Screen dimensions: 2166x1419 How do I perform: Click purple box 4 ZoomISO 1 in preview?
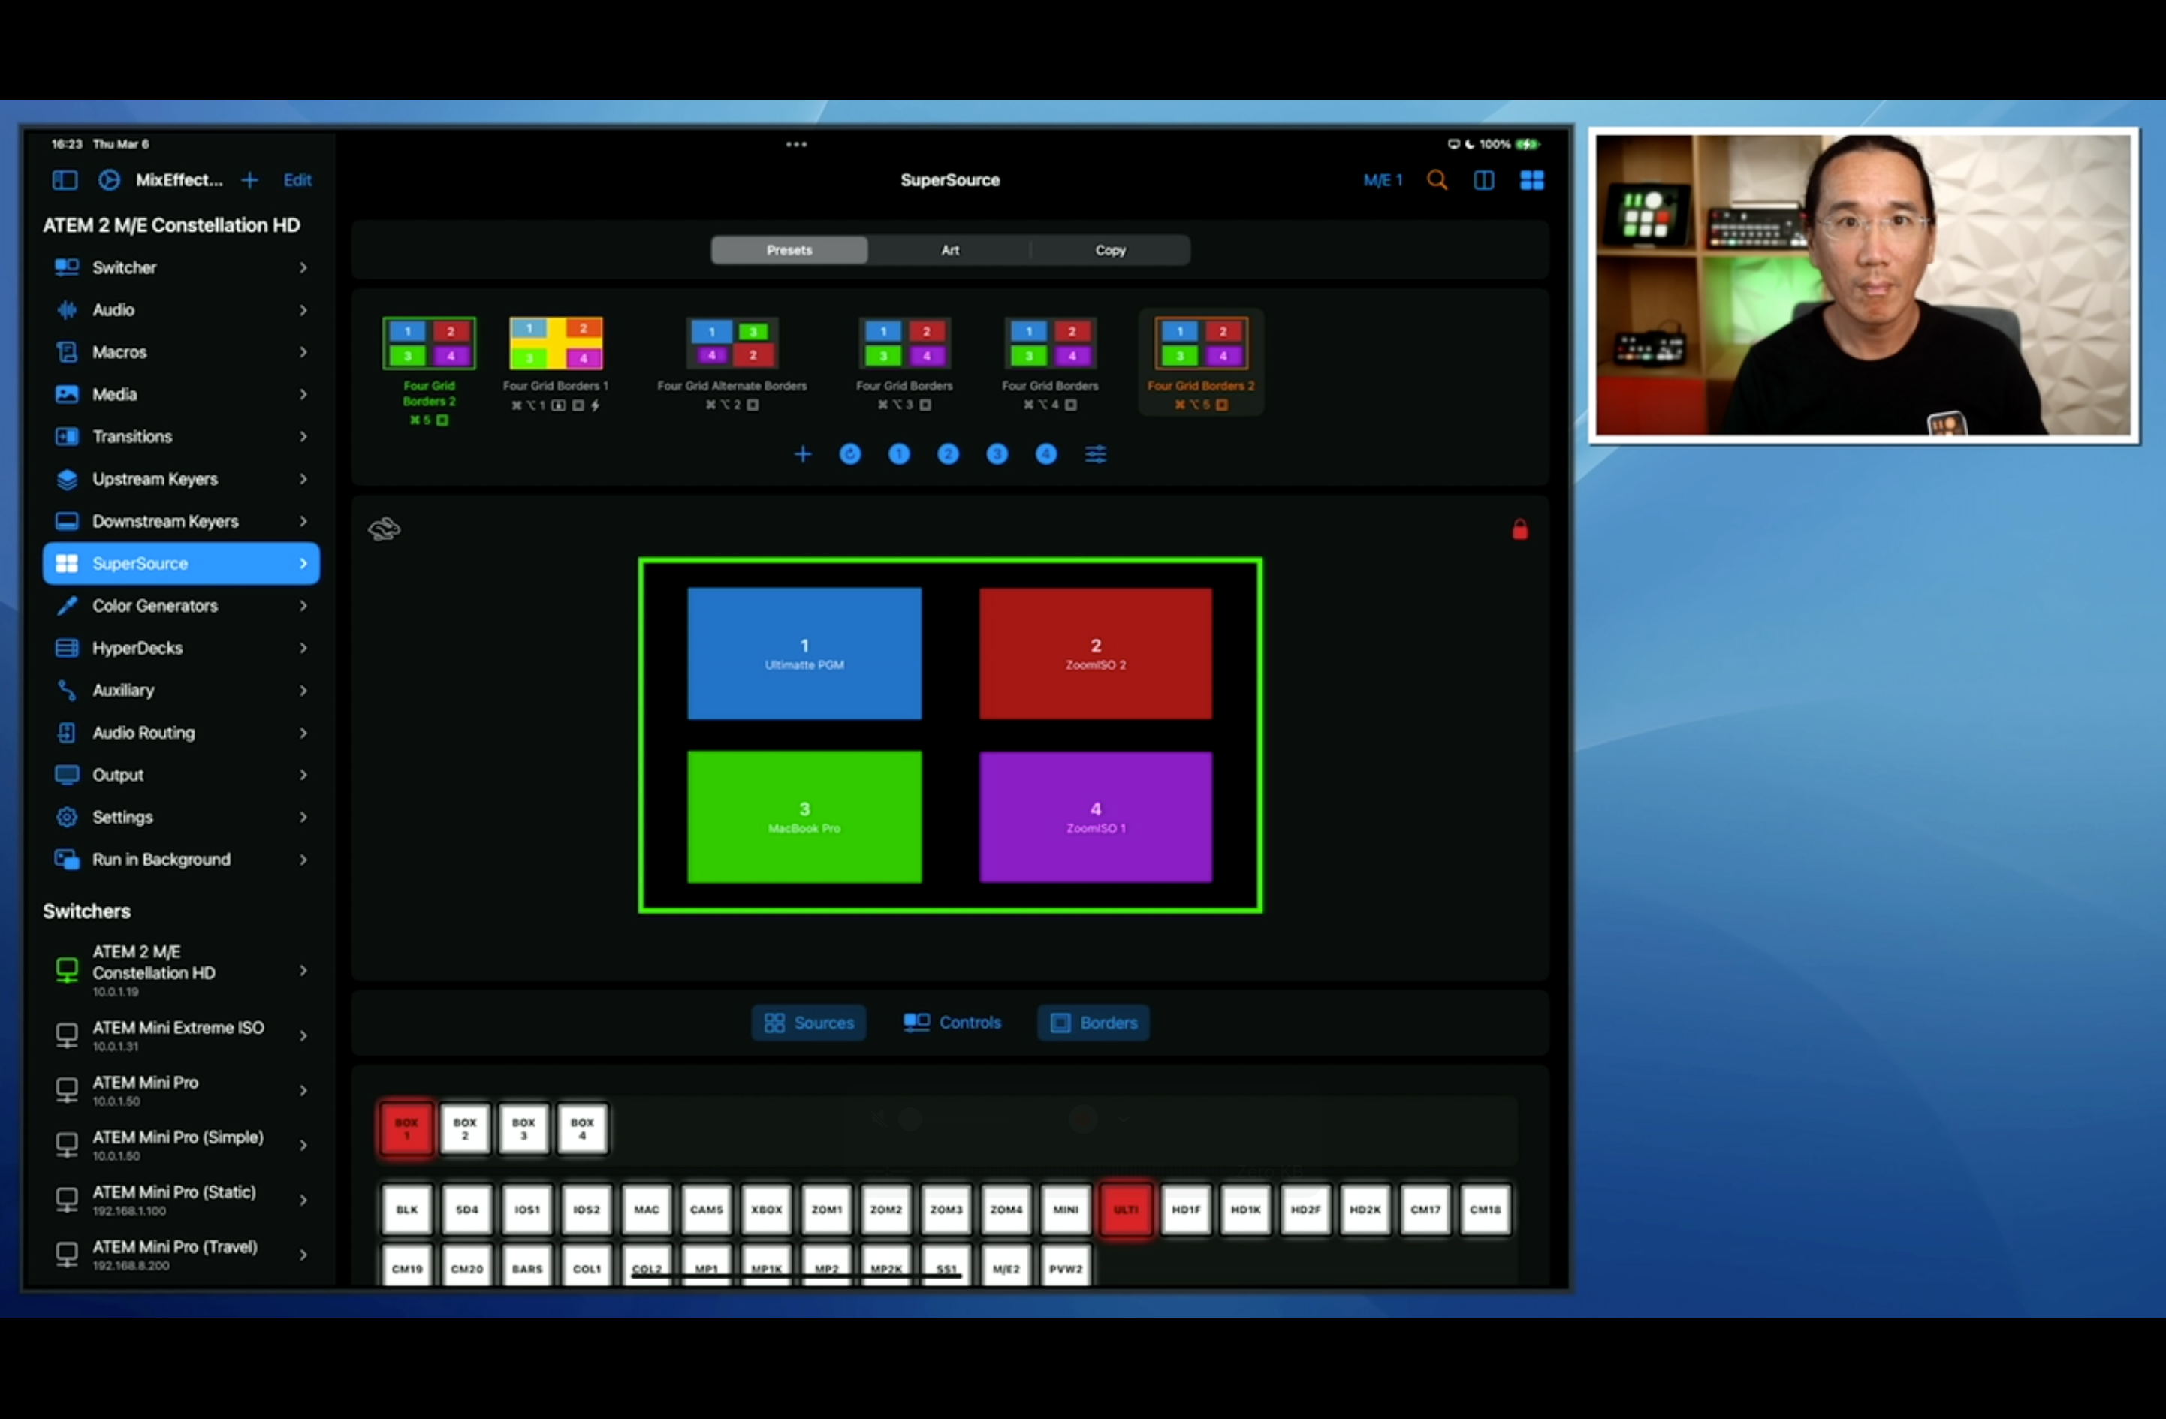tap(1096, 817)
